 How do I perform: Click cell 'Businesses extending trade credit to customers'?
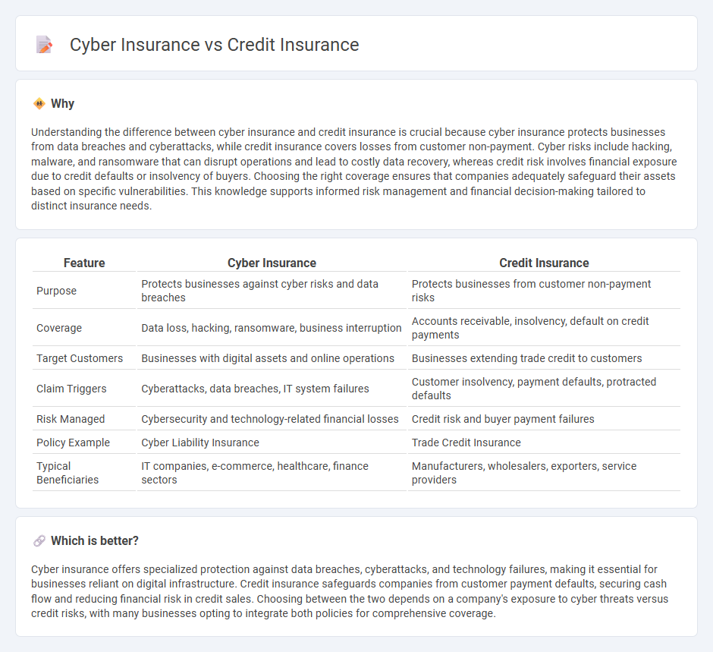tap(544, 358)
